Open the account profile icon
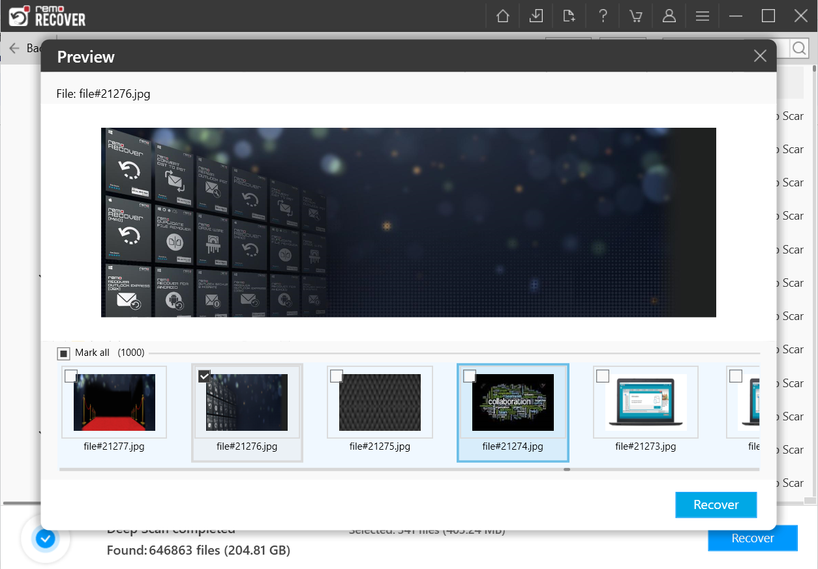 [x=669, y=16]
